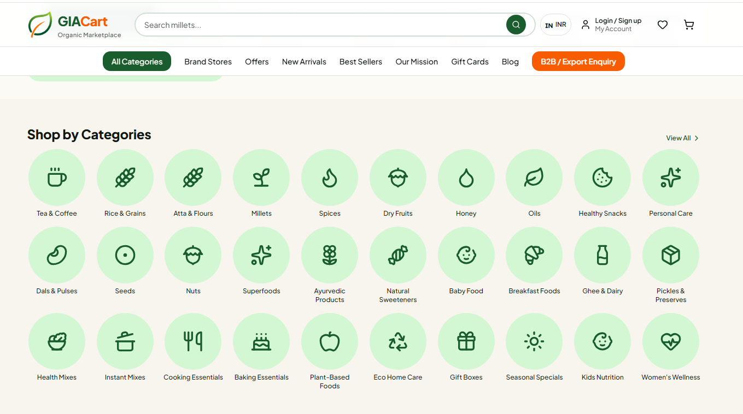Go to New Arrivals page
This screenshot has width=743, height=414.
click(x=304, y=62)
